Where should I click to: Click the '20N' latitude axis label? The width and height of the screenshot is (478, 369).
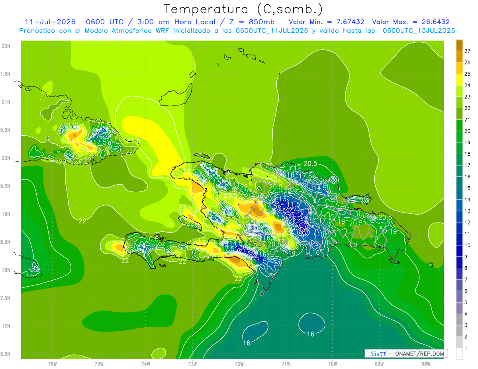[6, 158]
